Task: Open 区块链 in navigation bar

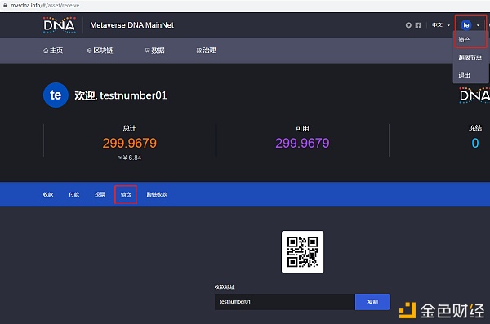Action: pyautogui.click(x=100, y=51)
